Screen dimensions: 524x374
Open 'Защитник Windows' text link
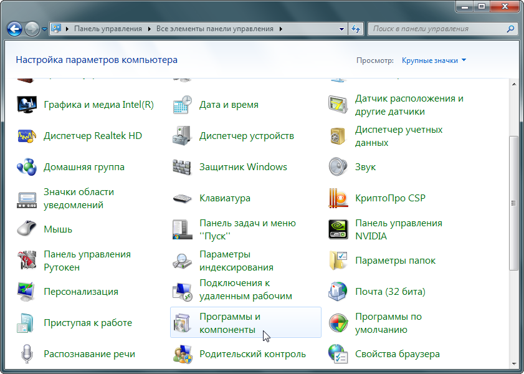tap(243, 167)
